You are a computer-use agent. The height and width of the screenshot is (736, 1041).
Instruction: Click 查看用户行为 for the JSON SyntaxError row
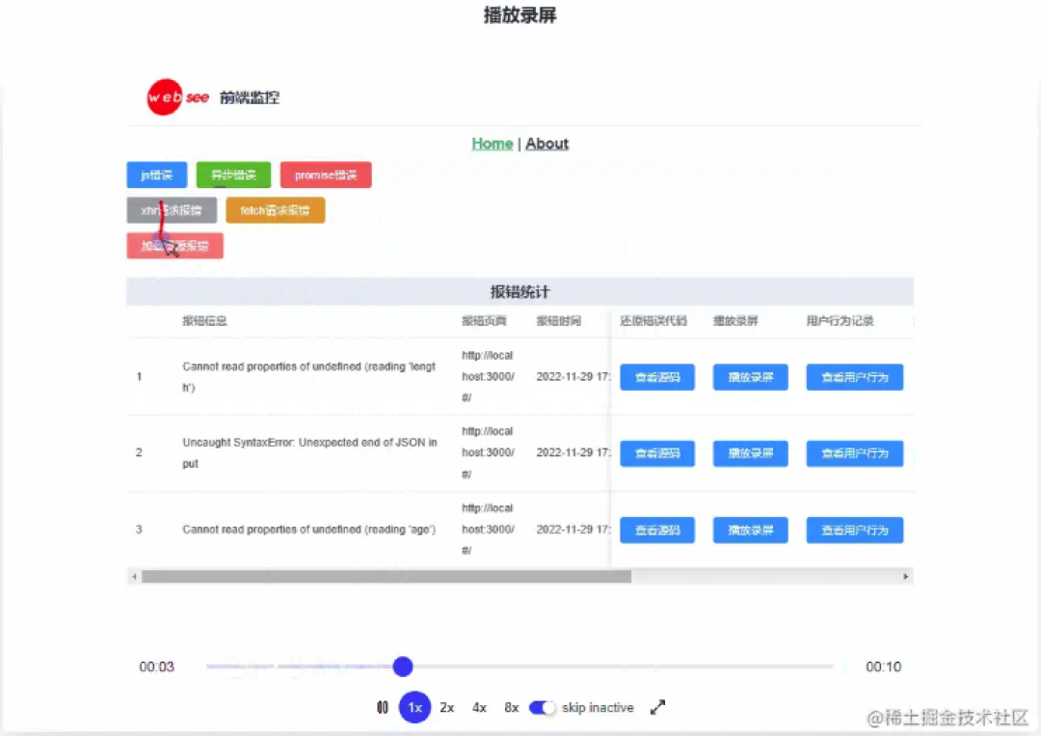pos(854,453)
